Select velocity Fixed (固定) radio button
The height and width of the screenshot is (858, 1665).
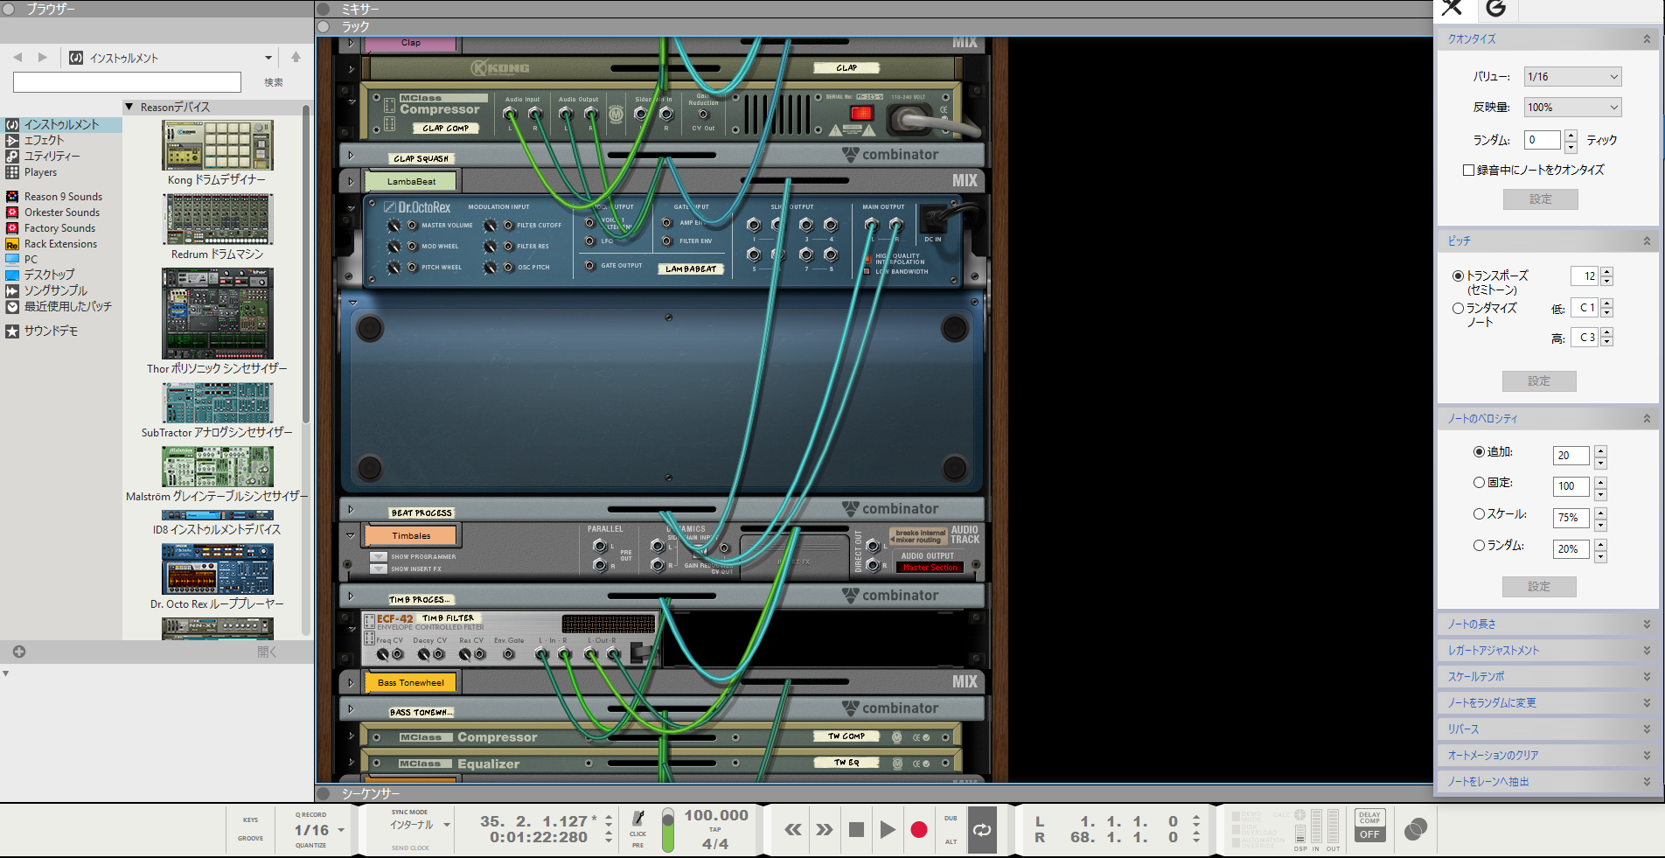1479,482
